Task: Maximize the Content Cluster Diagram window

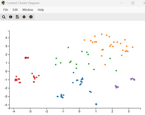Action: pyautogui.click(x=133, y=3)
